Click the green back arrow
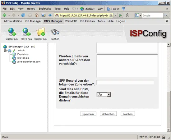The width and height of the screenshot is (171, 140). [x=4, y=15]
